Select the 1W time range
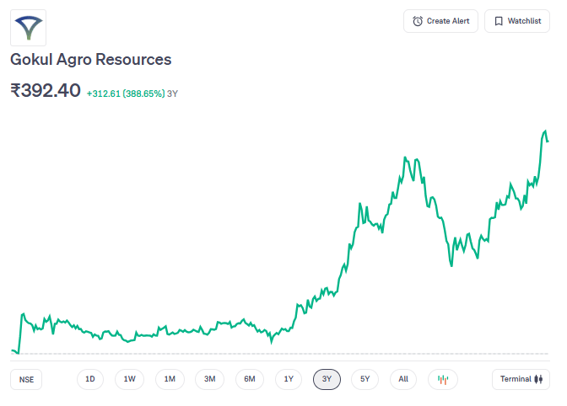Viewport: 567px width, 406px height. [x=129, y=379]
